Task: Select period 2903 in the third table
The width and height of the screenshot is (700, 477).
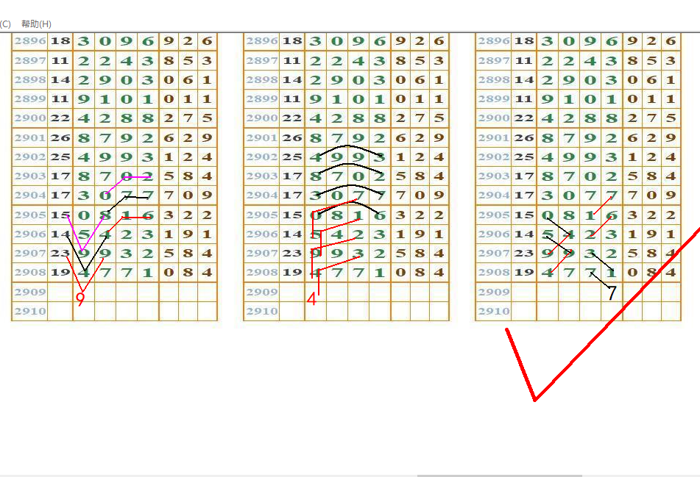Action: pos(494,176)
